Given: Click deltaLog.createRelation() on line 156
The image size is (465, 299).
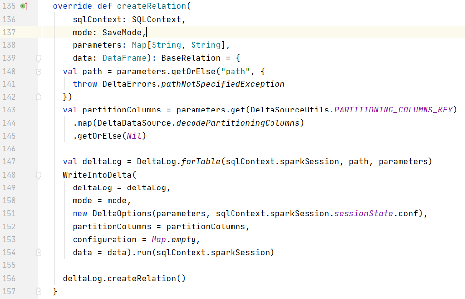Looking at the screenshot, I should [123, 278].
